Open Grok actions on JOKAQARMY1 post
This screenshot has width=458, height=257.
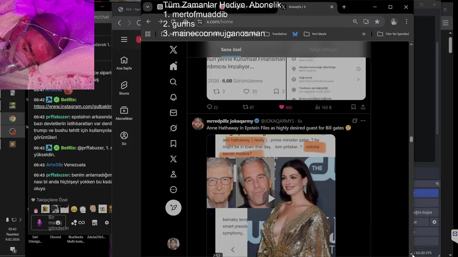tap(355, 121)
